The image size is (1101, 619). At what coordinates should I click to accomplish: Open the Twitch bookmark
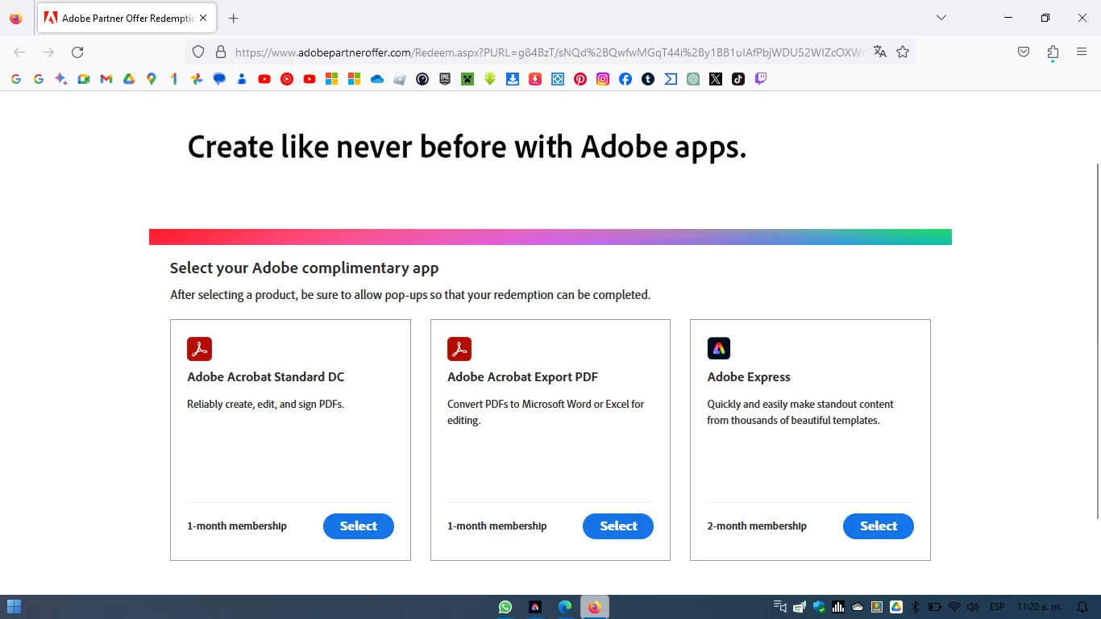coord(760,79)
